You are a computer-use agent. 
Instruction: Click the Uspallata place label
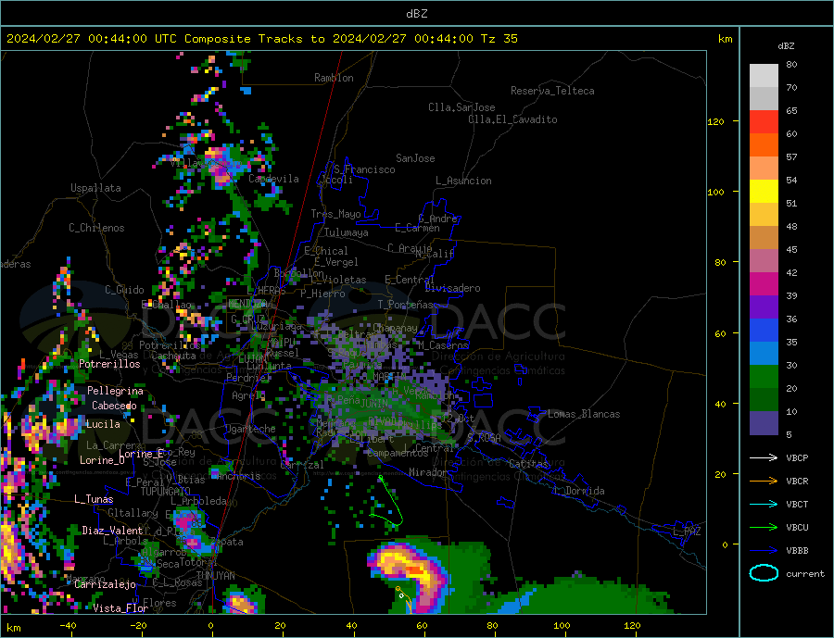coord(95,188)
